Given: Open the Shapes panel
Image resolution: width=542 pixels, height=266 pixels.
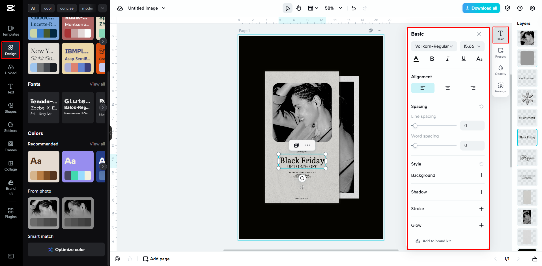Looking at the screenshot, I should tap(10, 108).
